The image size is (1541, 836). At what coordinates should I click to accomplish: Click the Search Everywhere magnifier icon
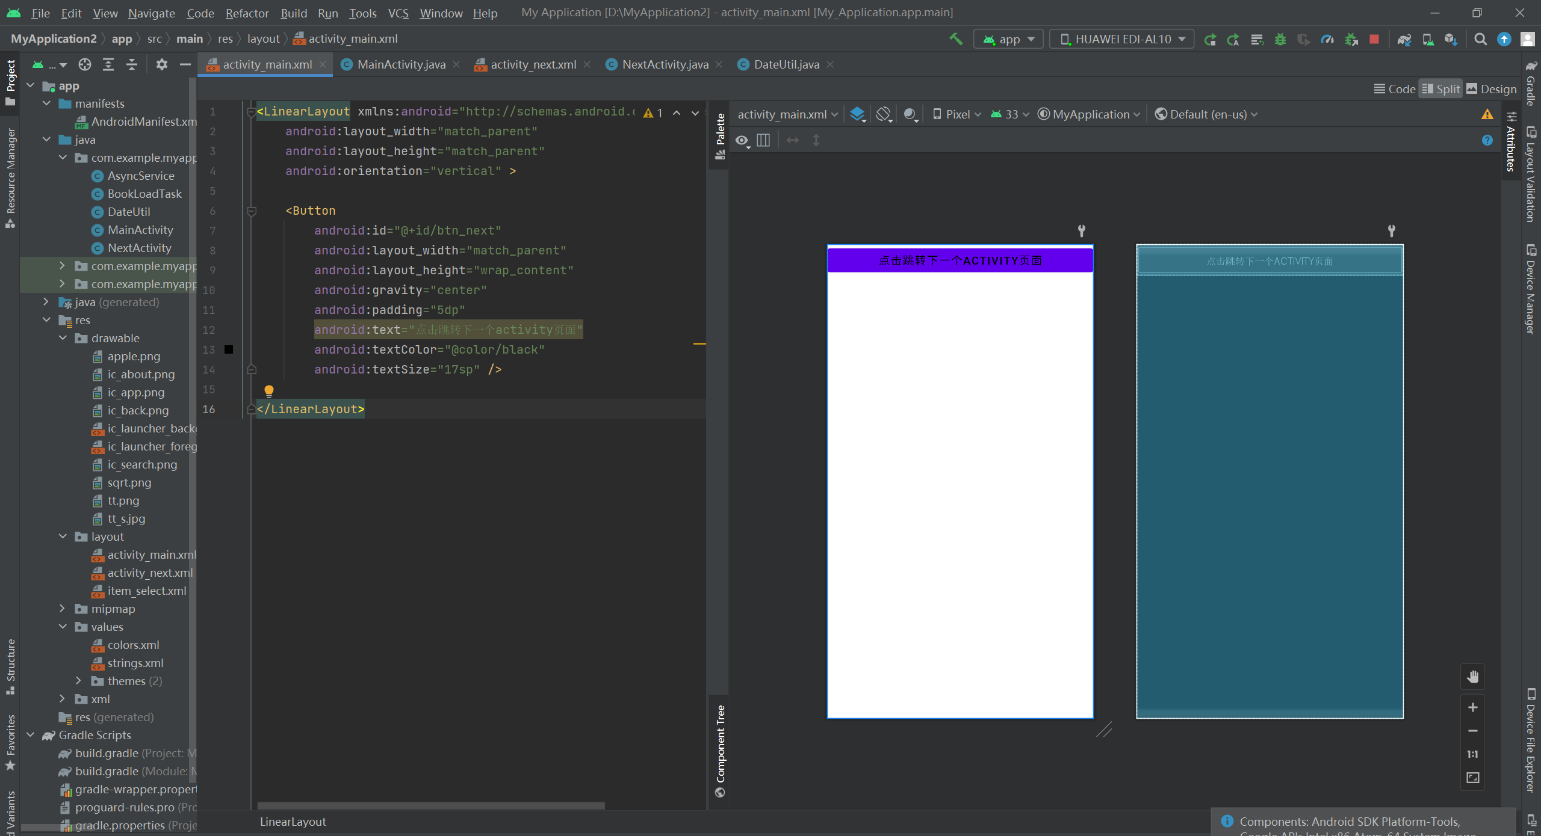coord(1480,39)
